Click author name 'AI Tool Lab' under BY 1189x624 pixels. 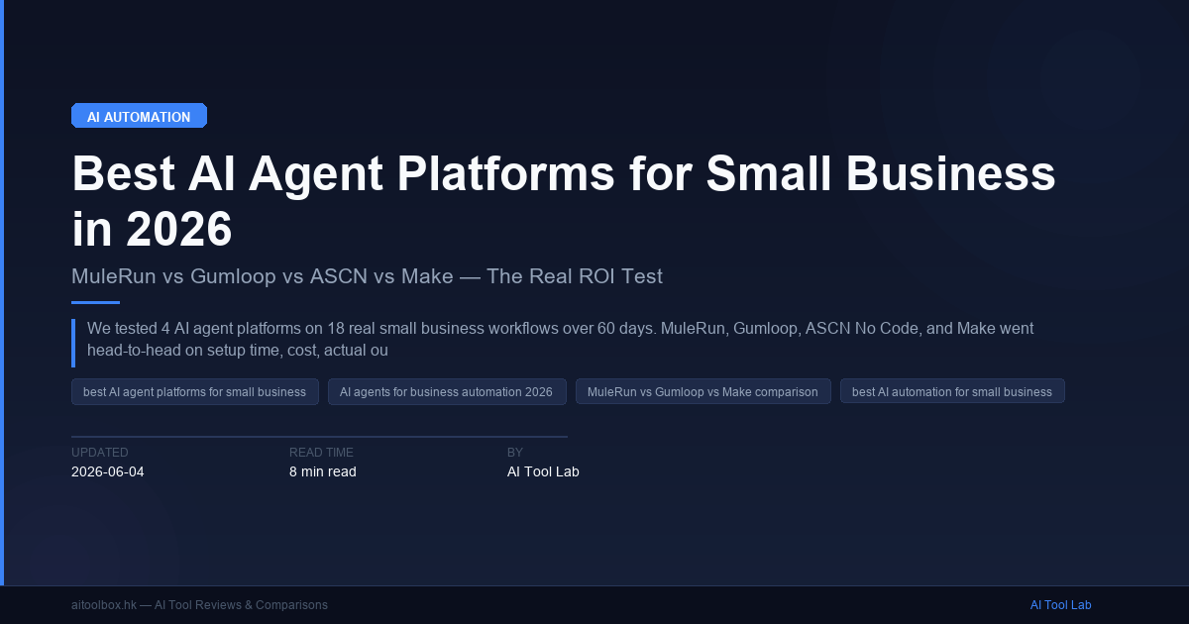543,471
